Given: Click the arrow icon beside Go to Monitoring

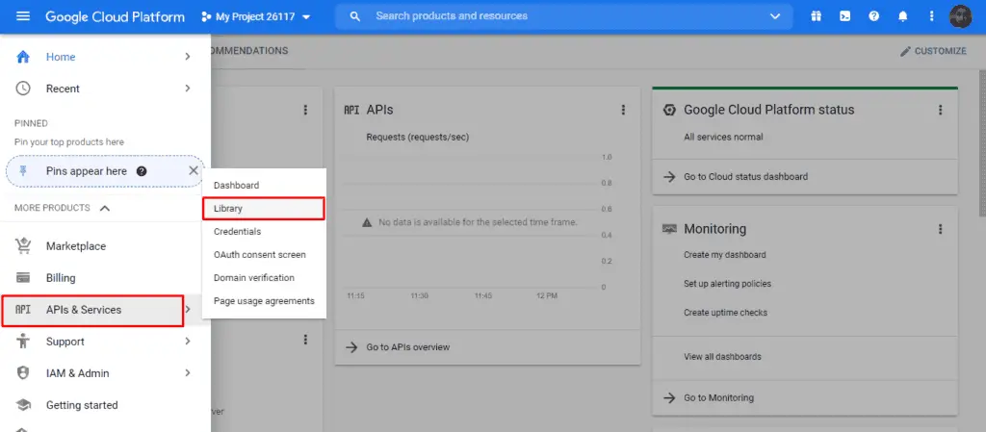Looking at the screenshot, I should click(670, 397).
